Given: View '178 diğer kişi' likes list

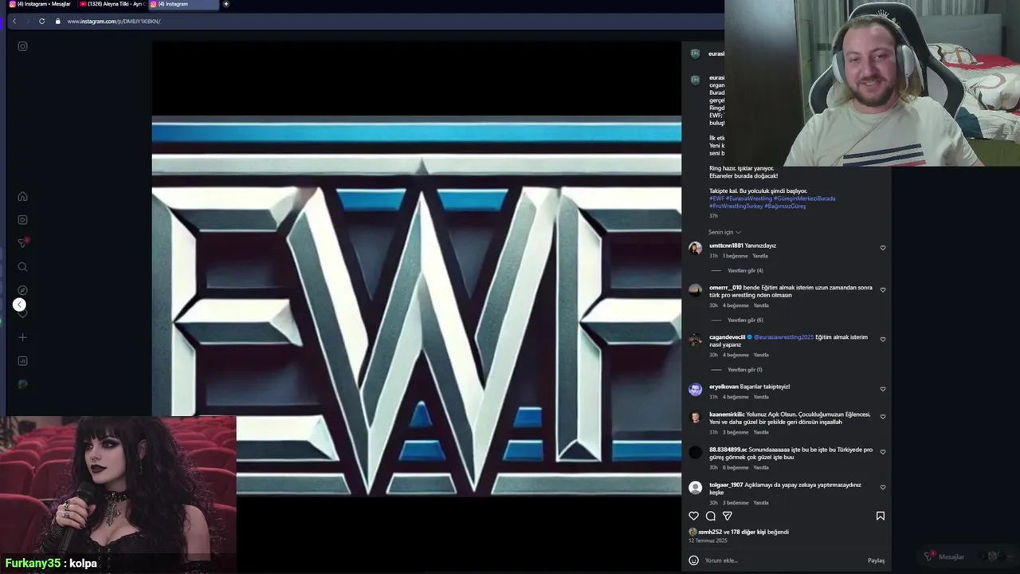Looking at the screenshot, I should (x=747, y=532).
